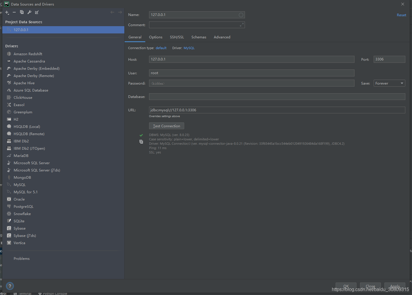This screenshot has width=412, height=295.
Task: Switch to the Schemas tab
Action: [199, 37]
